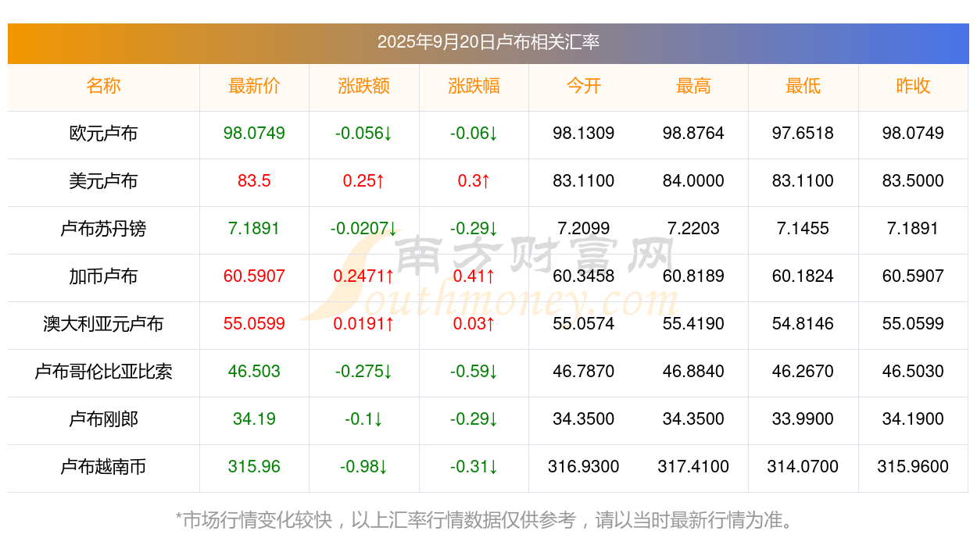Click opening value 55.0574
The height and width of the screenshot is (545, 977).
point(584,324)
